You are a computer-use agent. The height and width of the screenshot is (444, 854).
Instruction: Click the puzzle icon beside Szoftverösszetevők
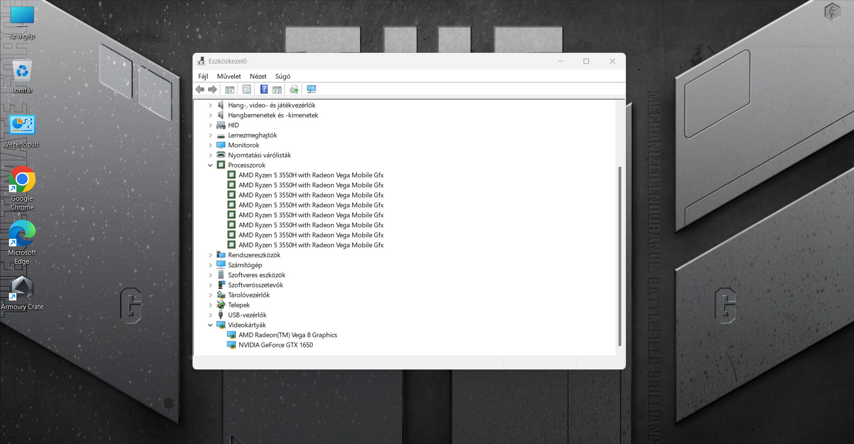[x=221, y=285]
